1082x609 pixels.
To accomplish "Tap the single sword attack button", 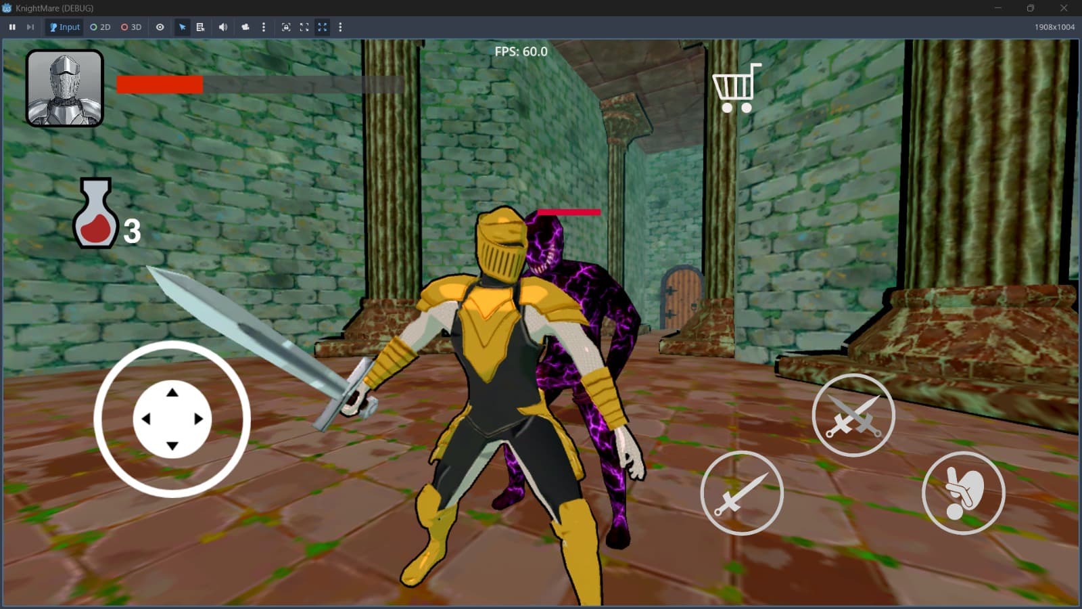I will 742,493.
